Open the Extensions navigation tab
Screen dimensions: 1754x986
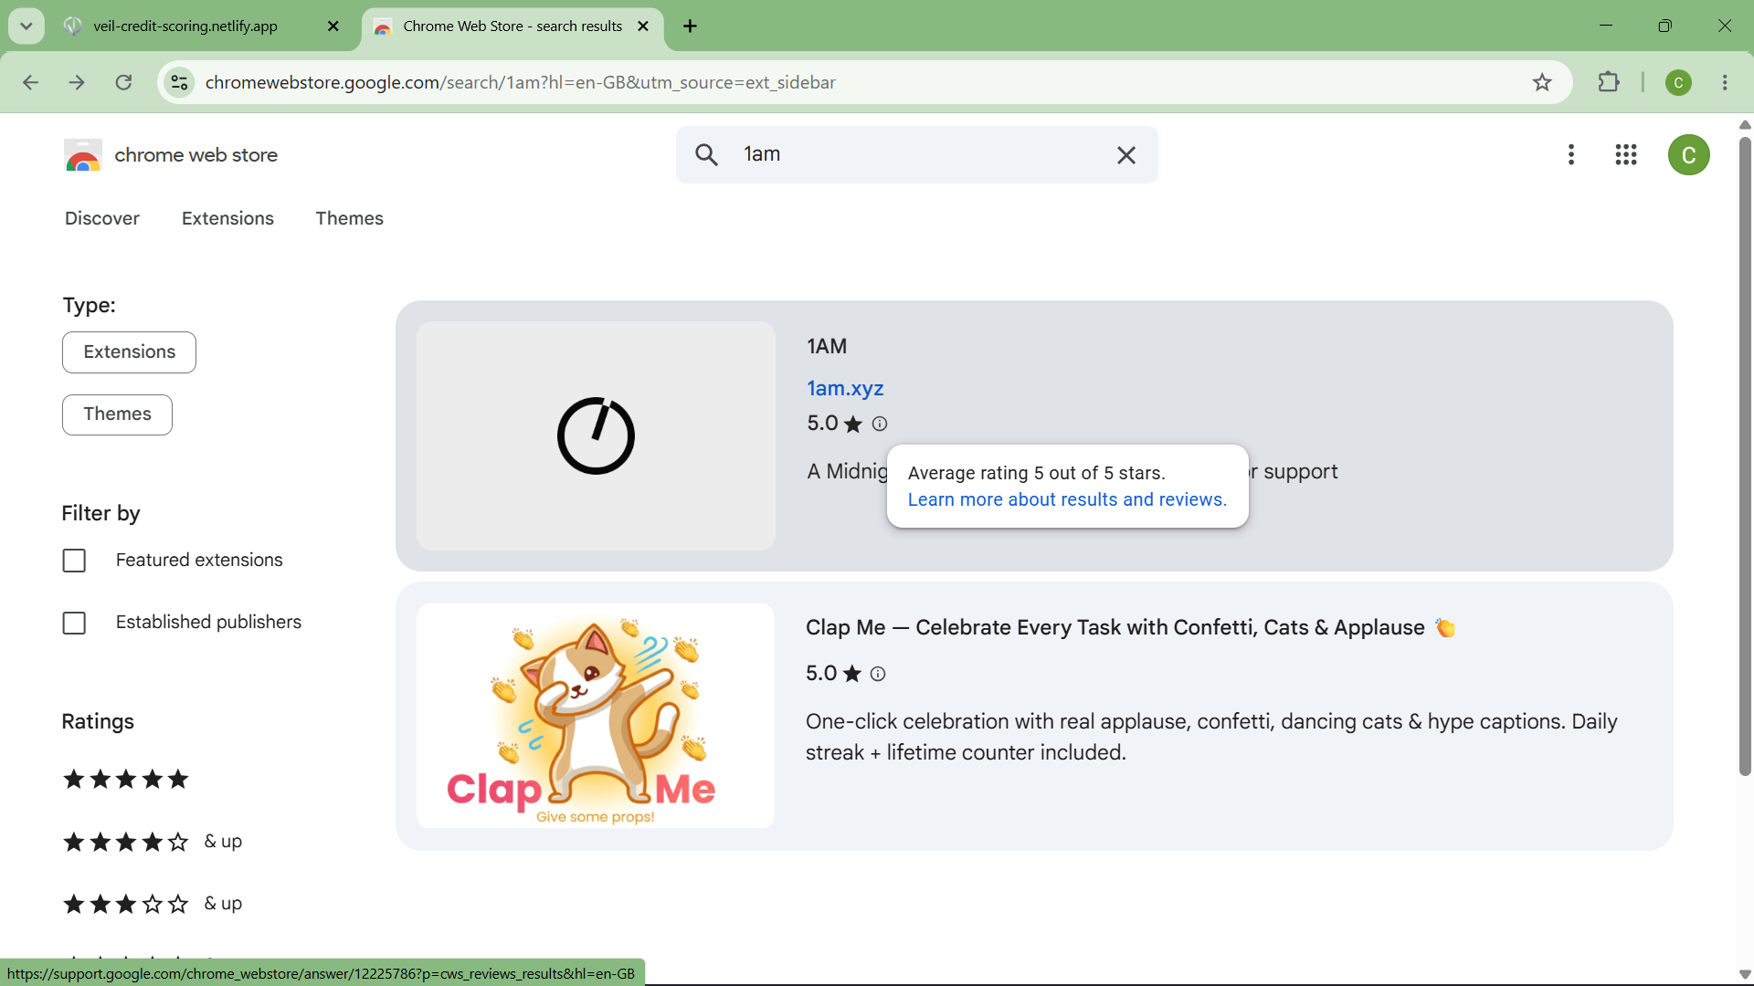pos(227,219)
